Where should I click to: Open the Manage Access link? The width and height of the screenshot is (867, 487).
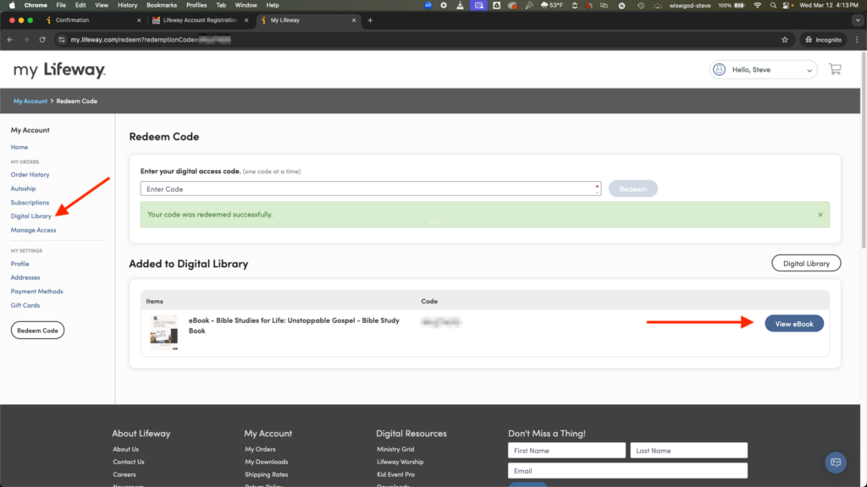tap(33, 230)
